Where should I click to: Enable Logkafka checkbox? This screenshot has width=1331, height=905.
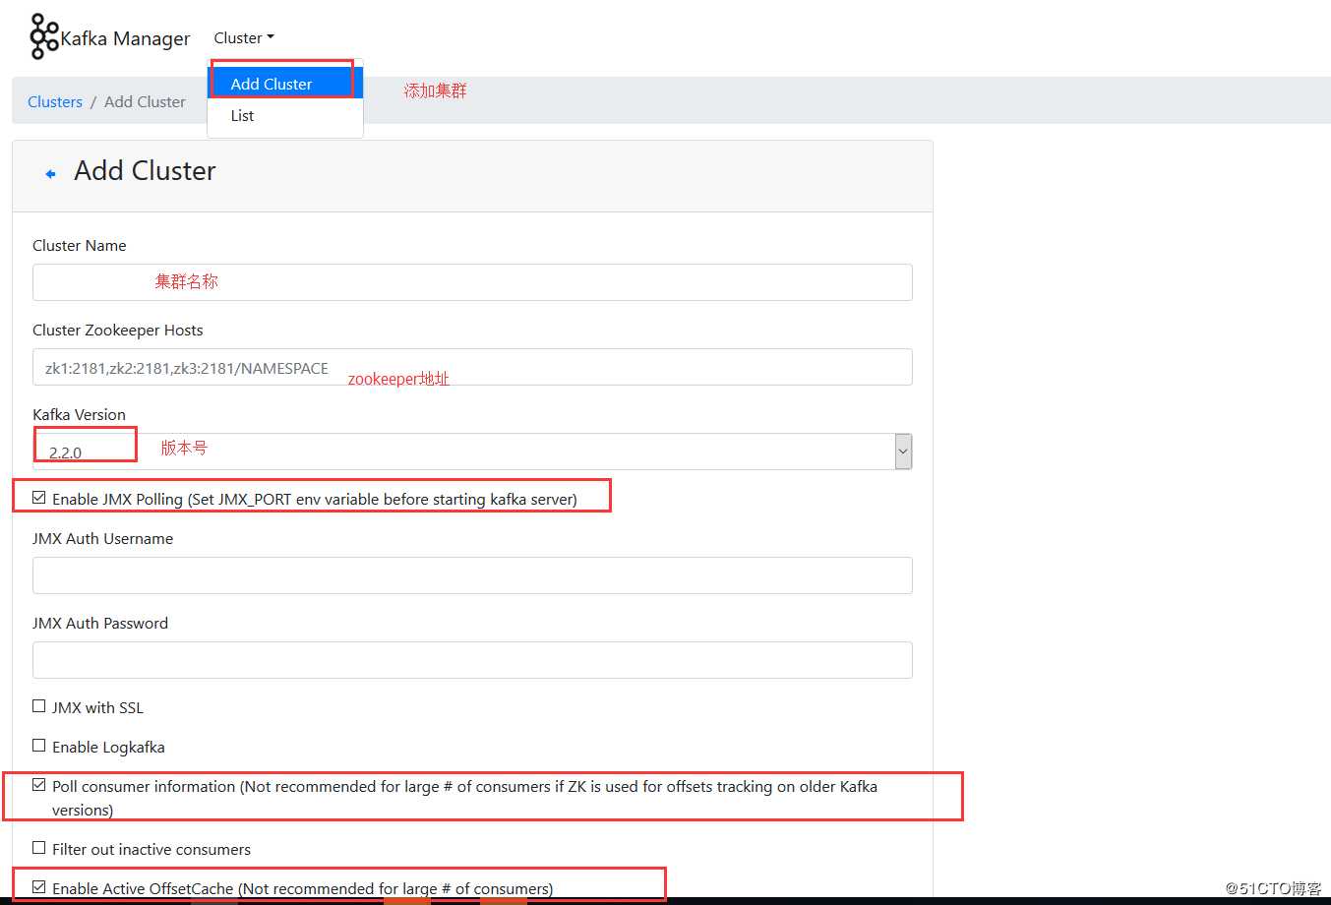39,746
